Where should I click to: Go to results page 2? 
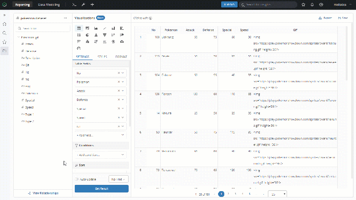click(x=228, y=194)
